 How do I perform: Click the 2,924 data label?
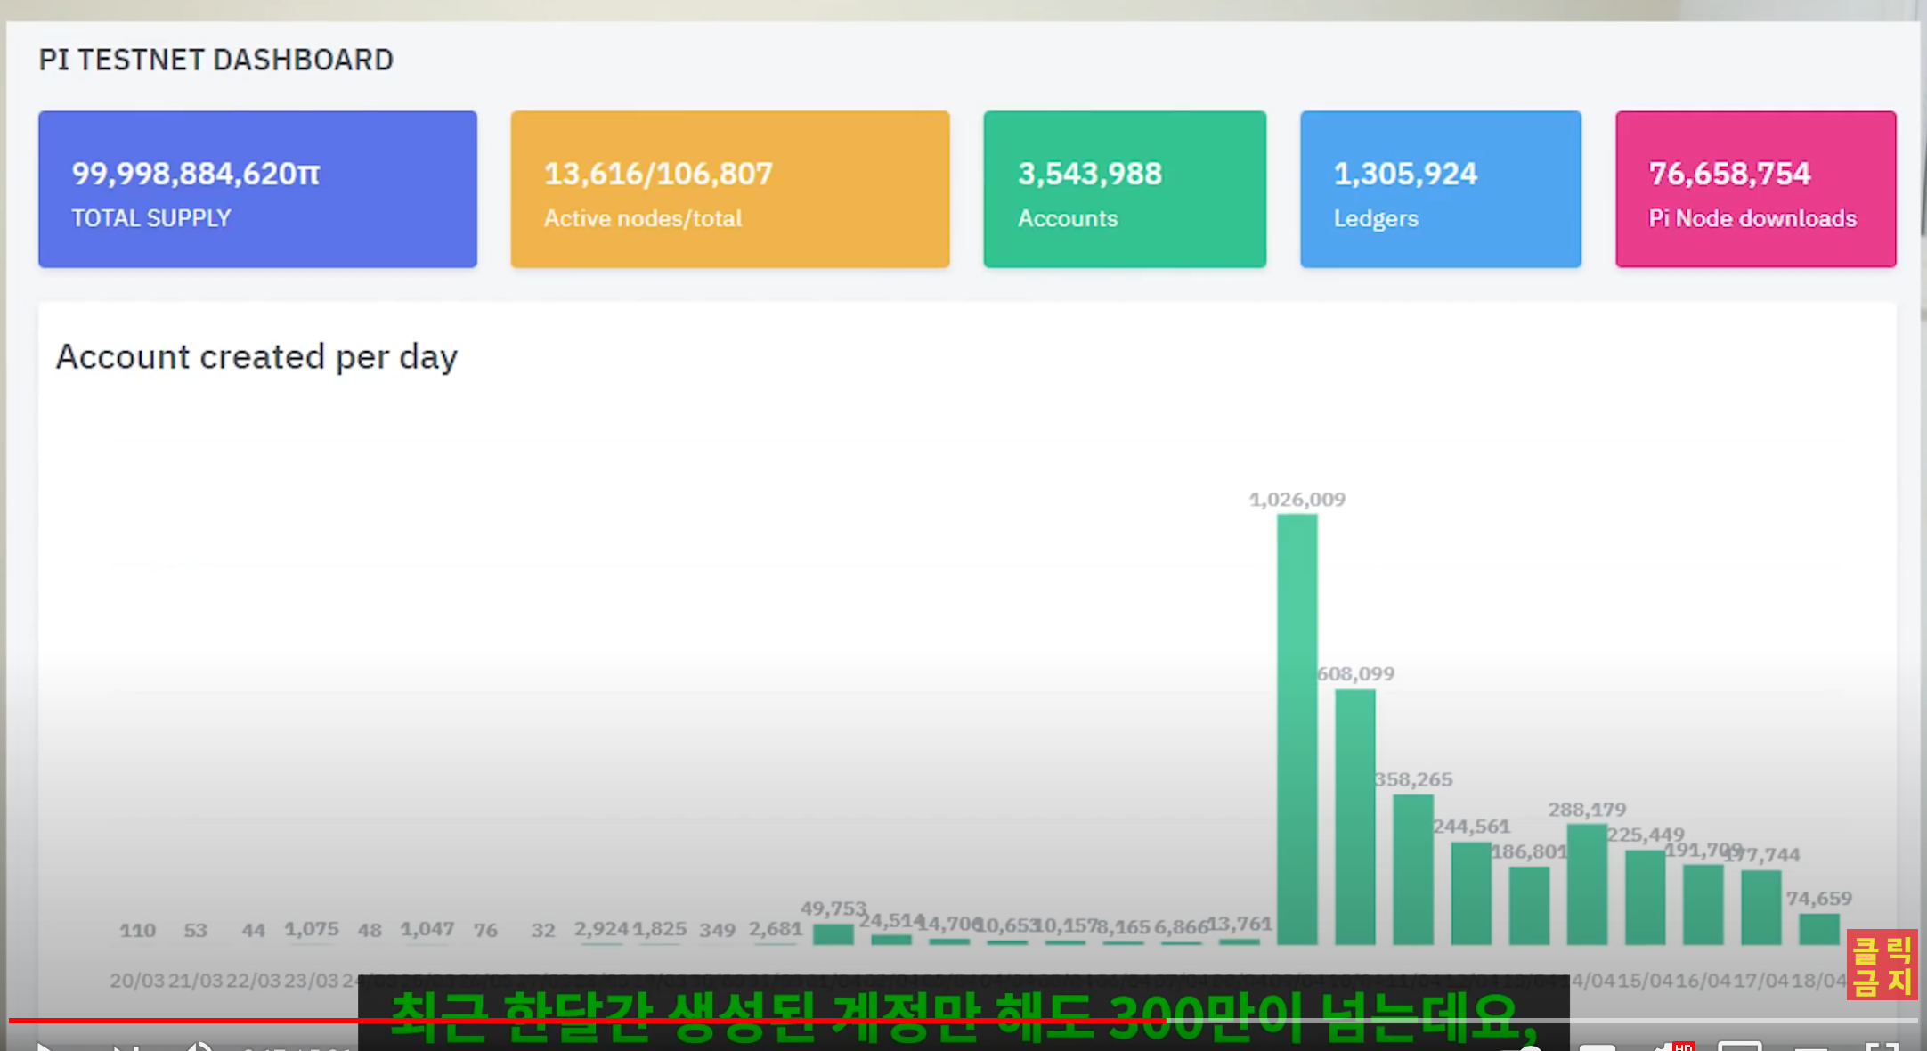pyautogui.click(x=602, y=929)
